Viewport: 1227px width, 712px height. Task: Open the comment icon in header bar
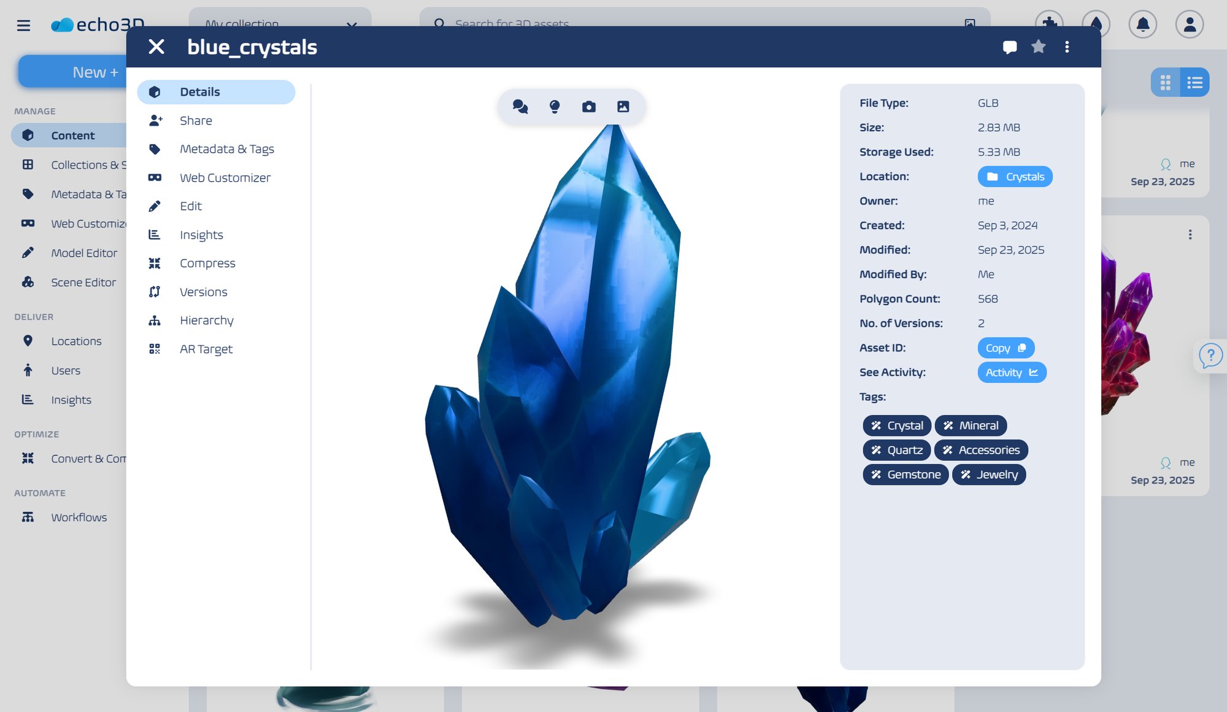tap(1009, 47)
